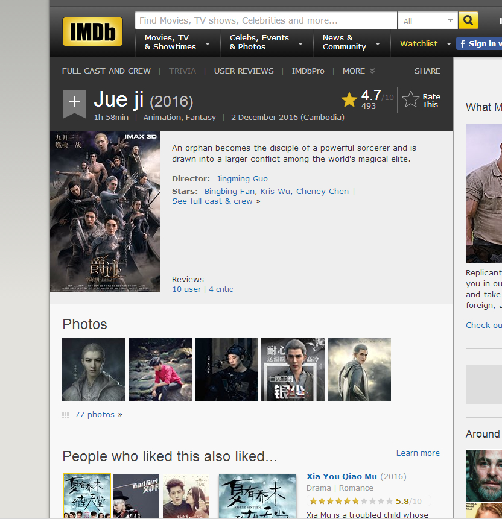Click the 1h 58min runtime text

pyautogui.click(x=111, y=117)
